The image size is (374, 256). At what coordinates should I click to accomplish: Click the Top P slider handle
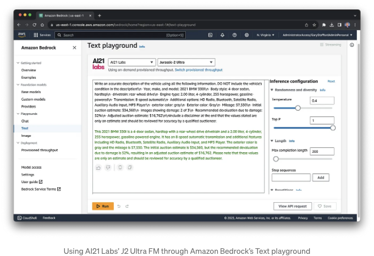coord(333,128)
